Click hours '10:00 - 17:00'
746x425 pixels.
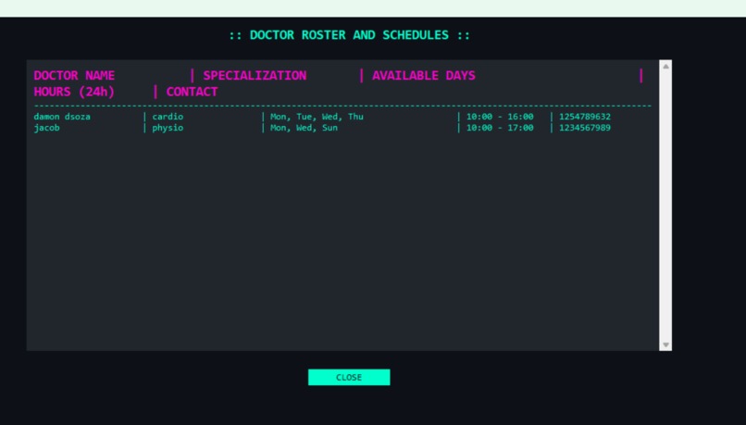(500, 128)
